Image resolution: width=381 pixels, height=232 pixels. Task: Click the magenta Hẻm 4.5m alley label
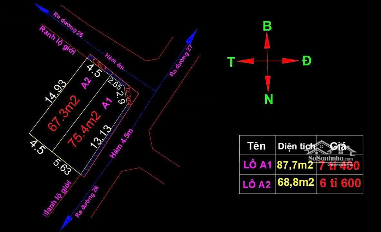coord(122,143)
